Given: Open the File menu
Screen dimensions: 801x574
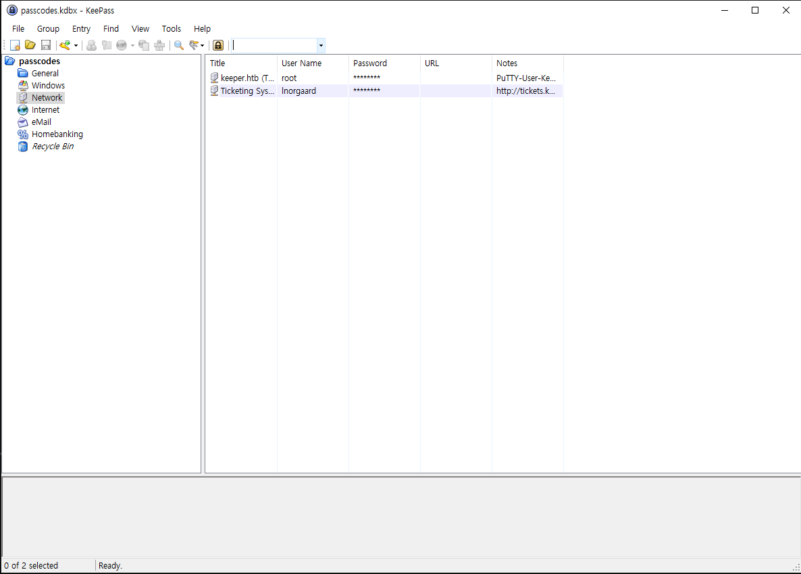Looking at the screenshot, I should click(18, 28).
